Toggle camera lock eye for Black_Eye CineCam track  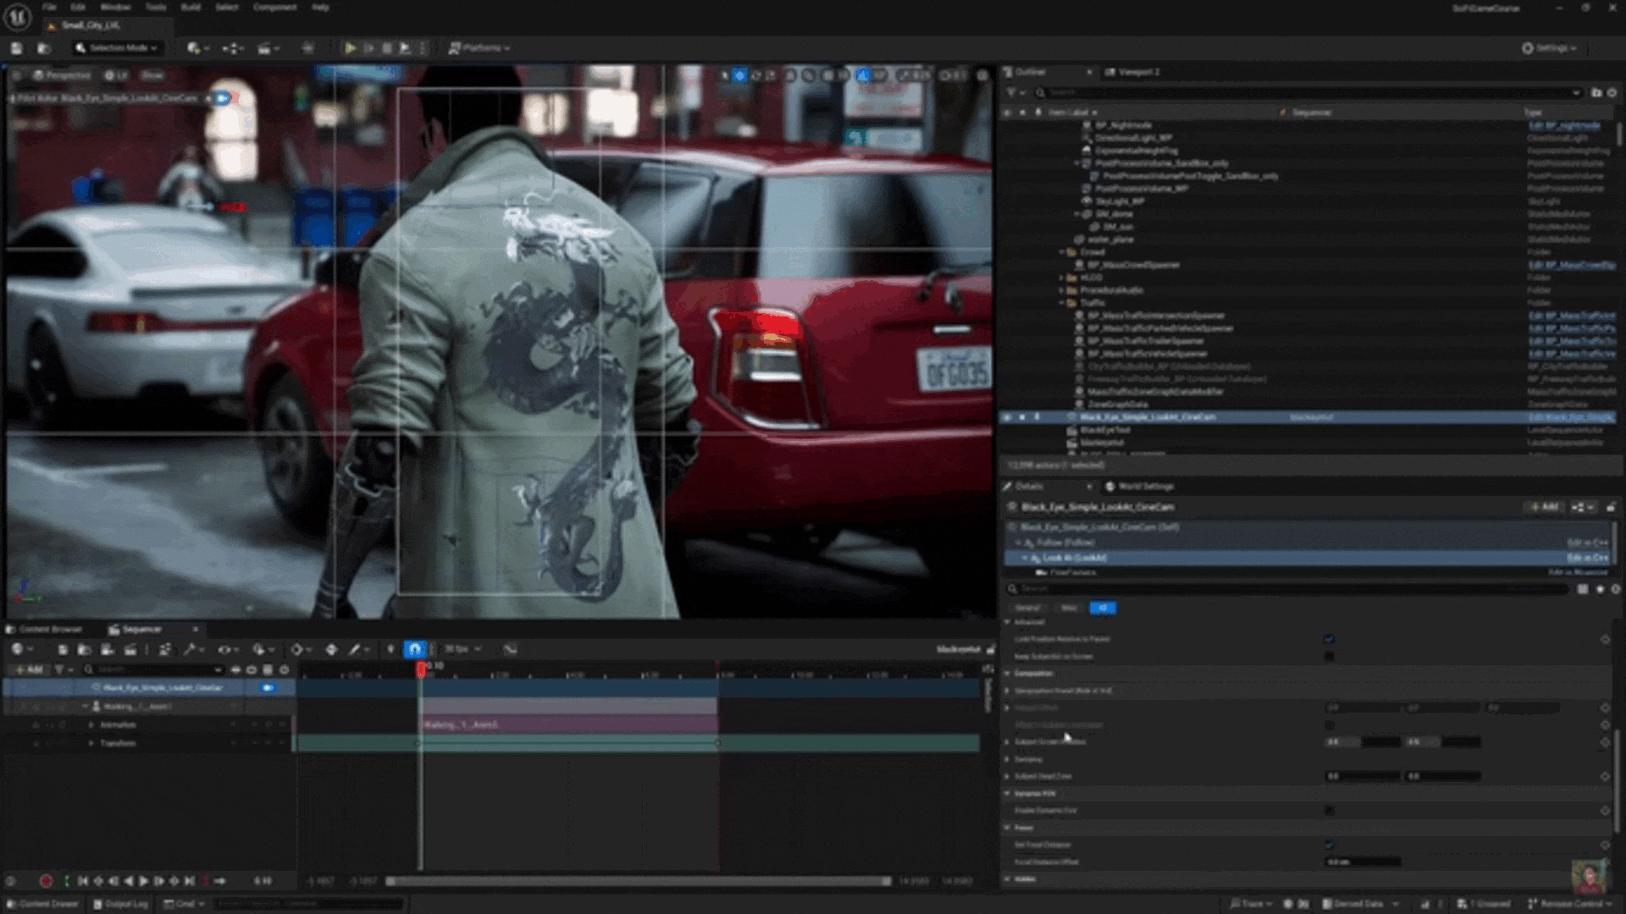tap(268, 688)
